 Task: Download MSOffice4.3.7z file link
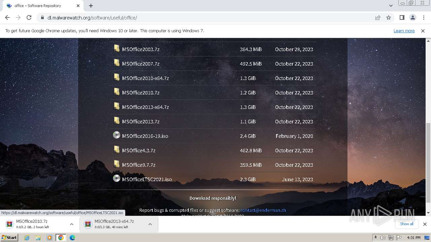[139, 150]
